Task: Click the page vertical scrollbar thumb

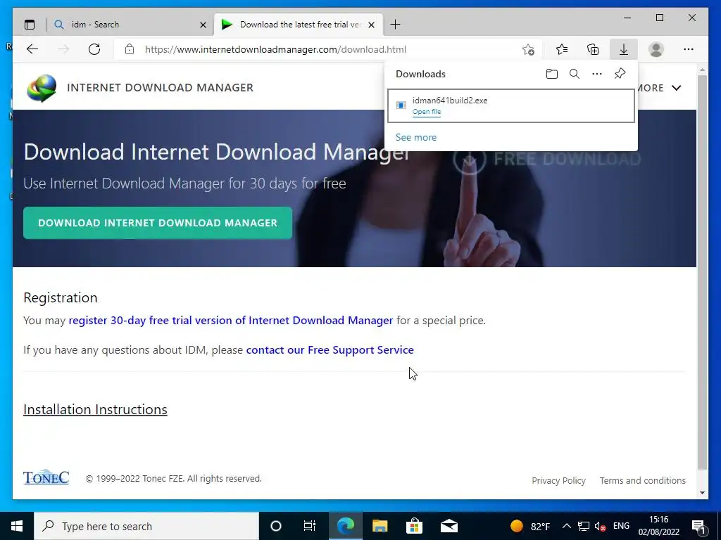Action: coord(702,272)
